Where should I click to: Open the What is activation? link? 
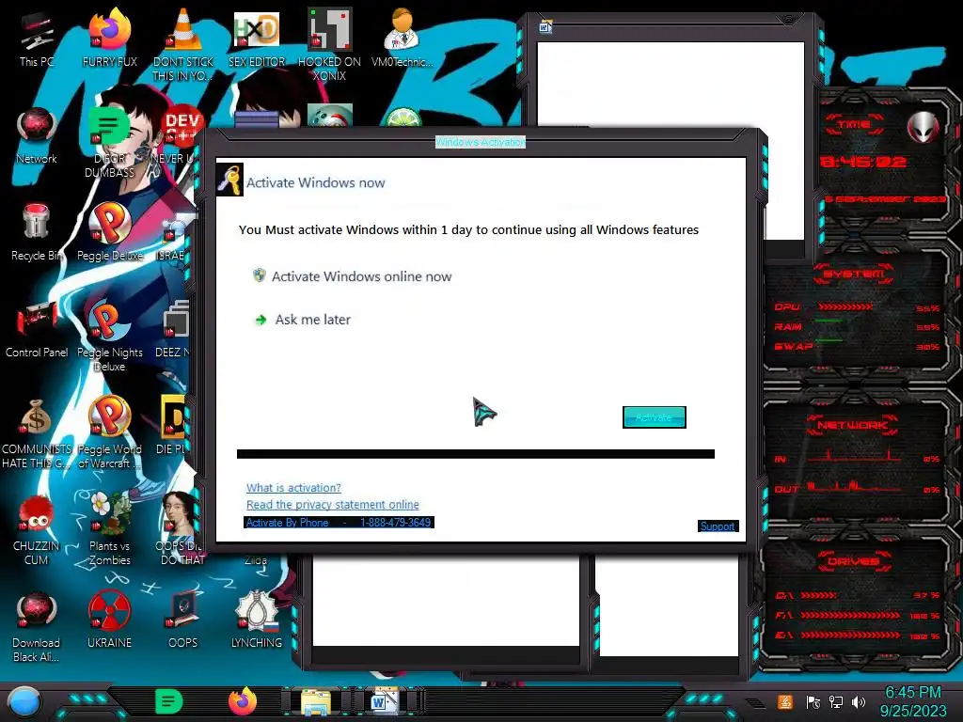293,488
